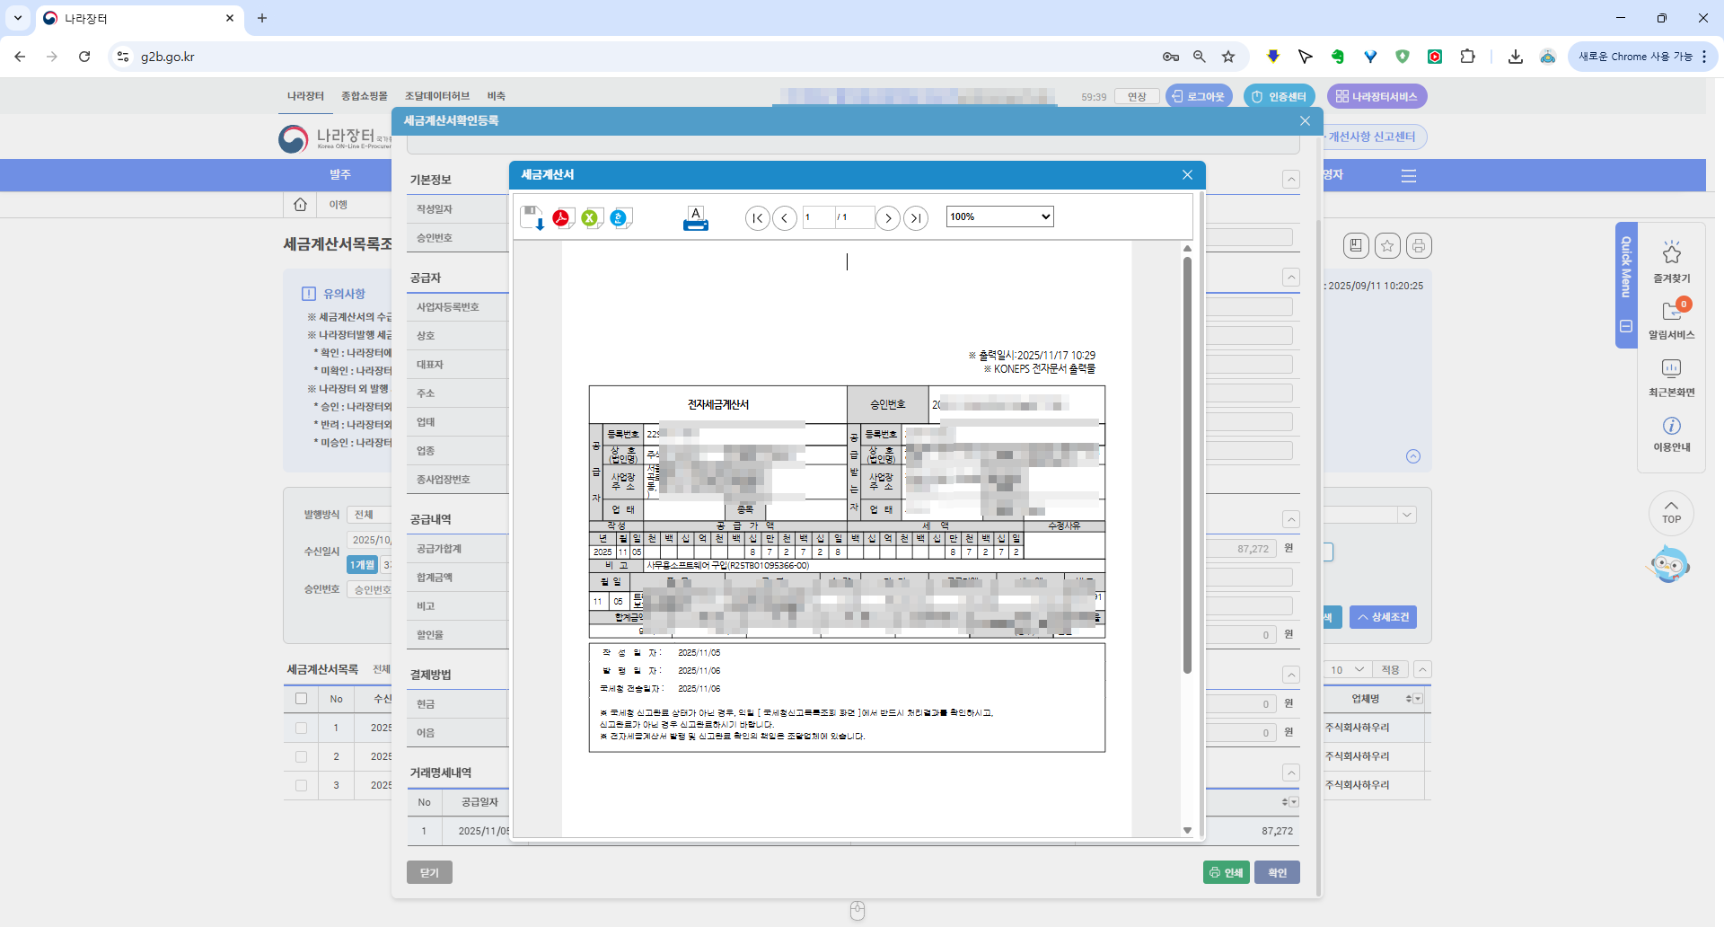Export the tax invoice to Excel
This screenshot has height=927, width=1724.
coord(591,217)
